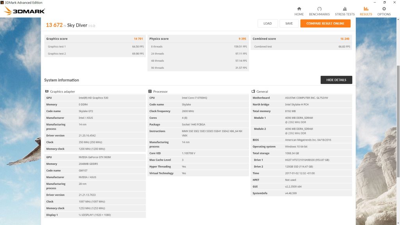Click Display 1 value "\\.\DISPLAY1 (1920 × 1080)"

pyautogui.click(x=95, y=215)
